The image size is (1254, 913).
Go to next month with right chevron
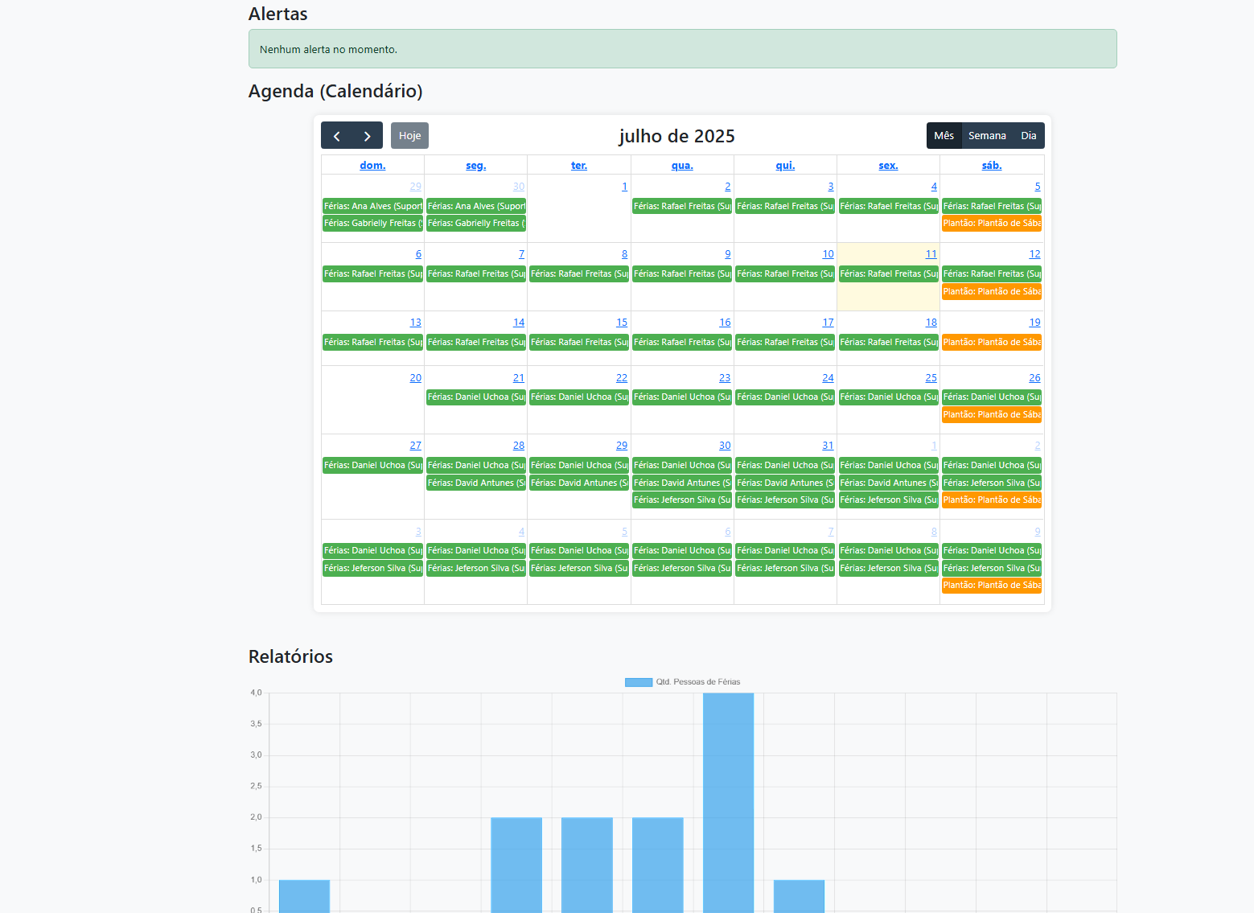(368, 136)
